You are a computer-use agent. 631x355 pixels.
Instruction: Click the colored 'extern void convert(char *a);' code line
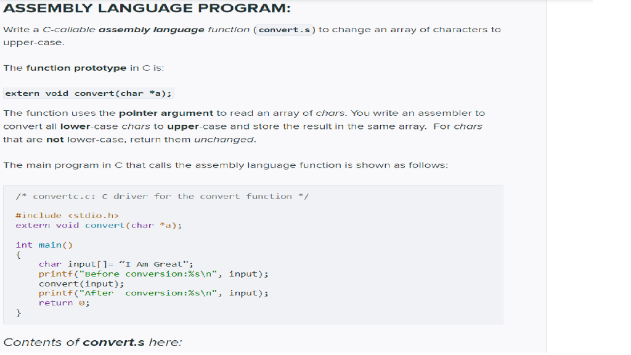pyautogui.click(x=99, y=226)
